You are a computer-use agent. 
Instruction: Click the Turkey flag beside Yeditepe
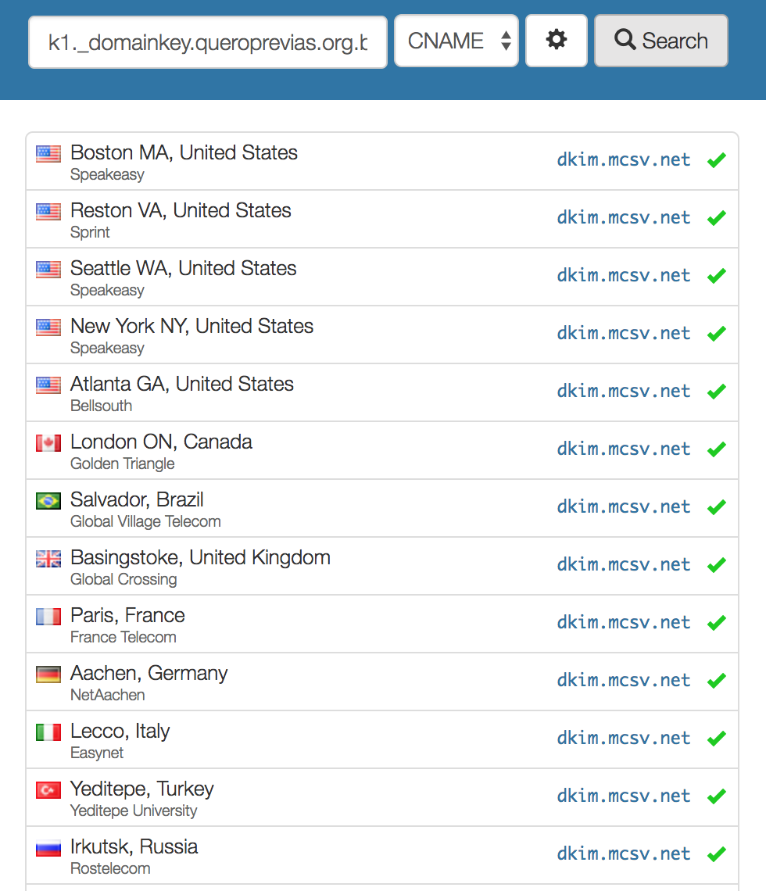[x=48, y=790]
